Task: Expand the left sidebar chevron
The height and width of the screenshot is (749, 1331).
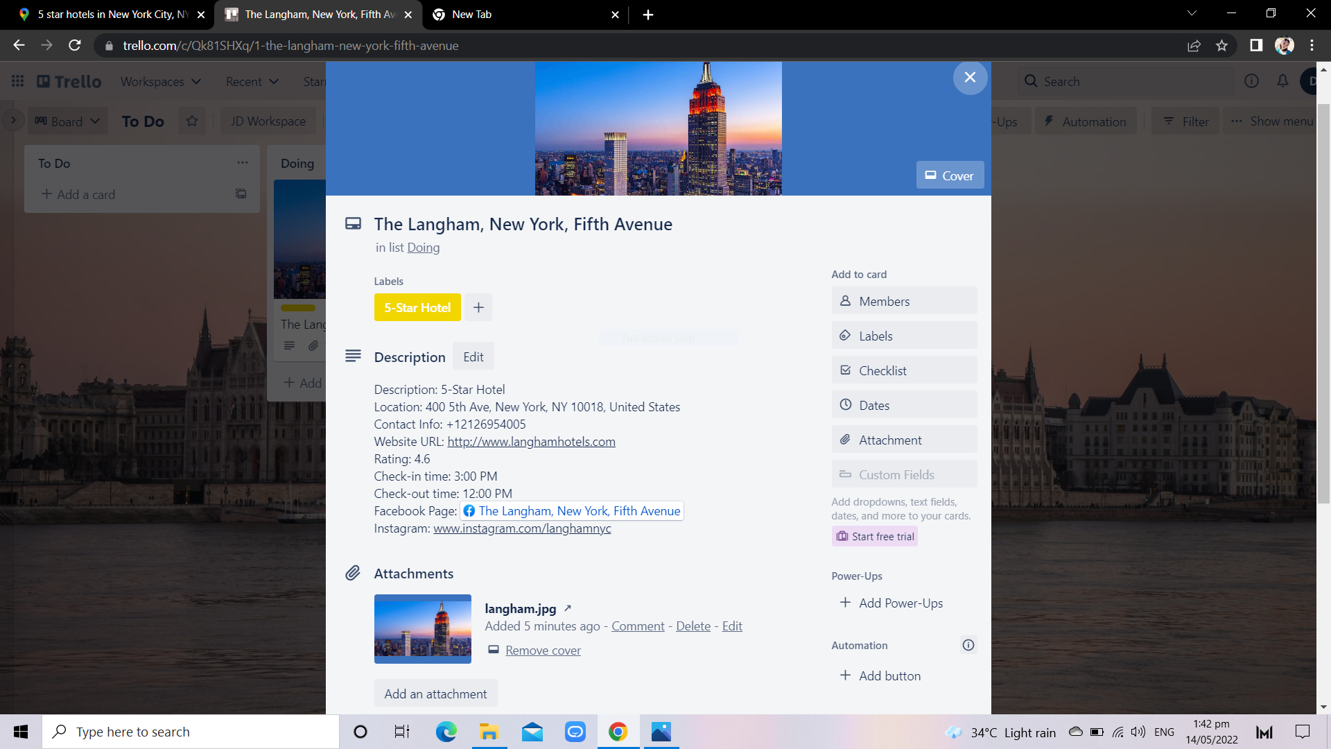Action: click(x=12, y=121)
